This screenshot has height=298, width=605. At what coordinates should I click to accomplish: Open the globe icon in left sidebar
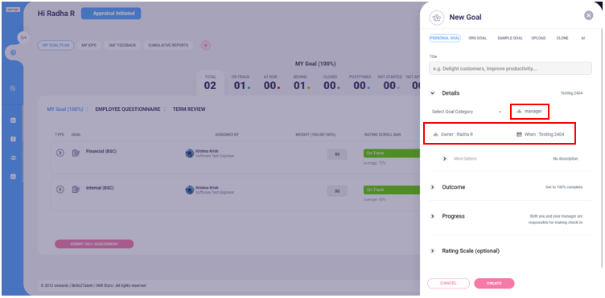click(x=13, y=52)
